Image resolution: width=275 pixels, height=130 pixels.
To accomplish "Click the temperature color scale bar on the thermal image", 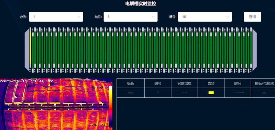I will tap(111, 107).
